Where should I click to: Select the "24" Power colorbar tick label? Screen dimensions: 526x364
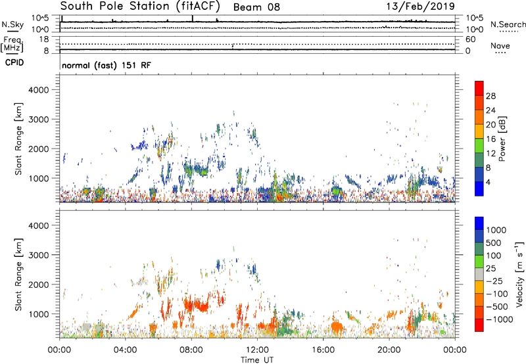pos(490,110)
